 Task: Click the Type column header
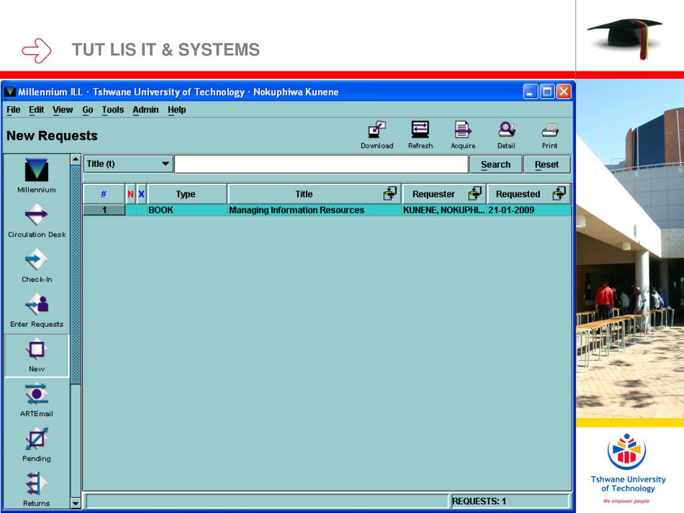point(187,194)
